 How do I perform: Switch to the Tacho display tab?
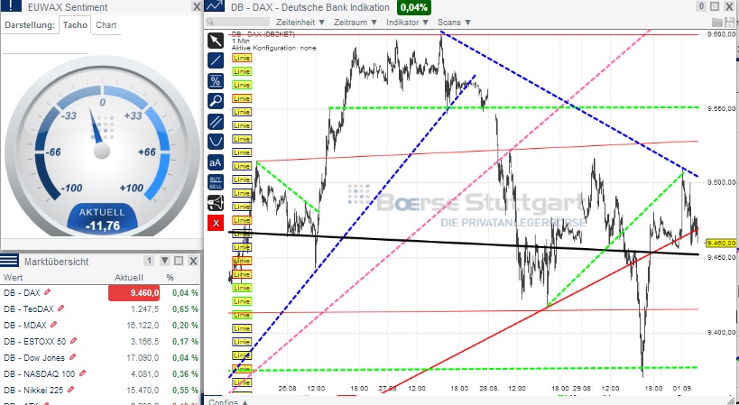[75, 25]
